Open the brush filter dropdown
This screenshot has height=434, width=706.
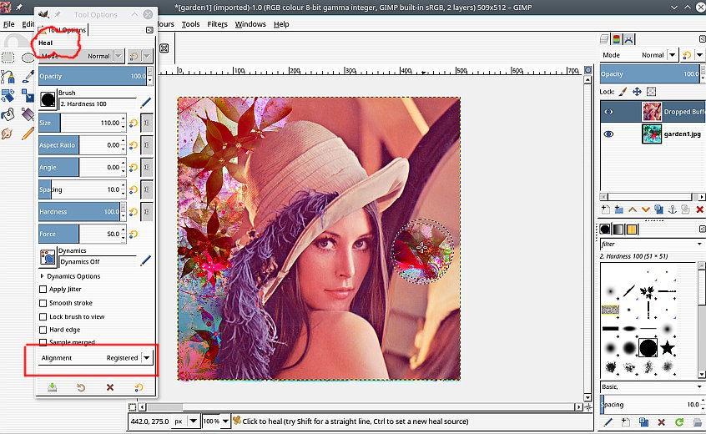pos(699,244)
